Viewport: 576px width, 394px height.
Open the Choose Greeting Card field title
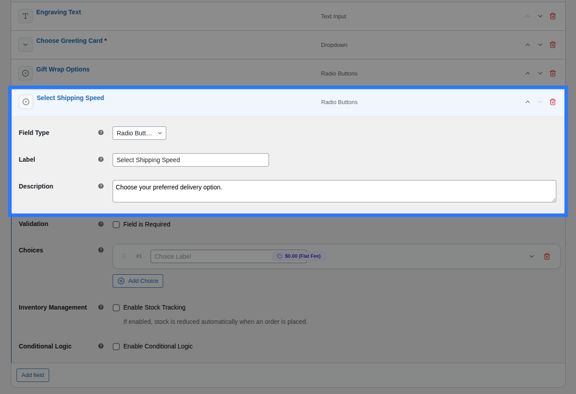(x=69, y=41)
